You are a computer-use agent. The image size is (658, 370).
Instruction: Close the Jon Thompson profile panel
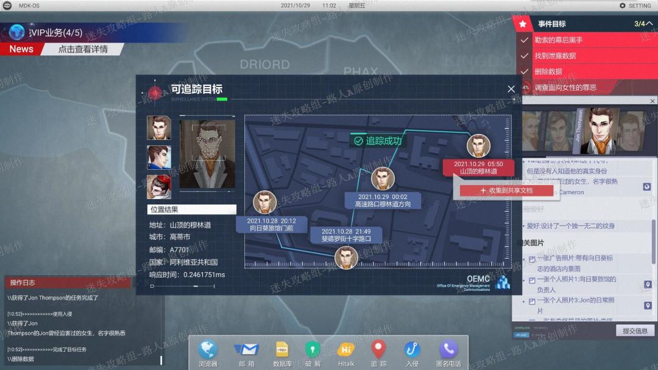[652, 101]
